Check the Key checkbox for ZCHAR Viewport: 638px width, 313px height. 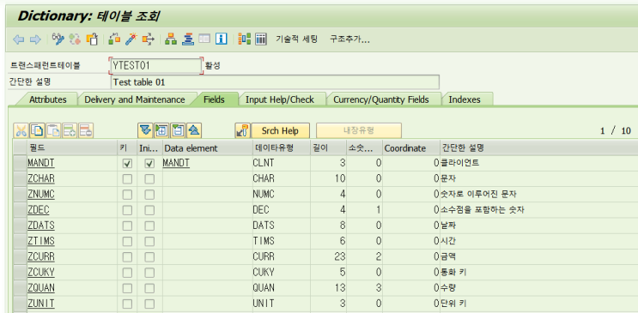tap(127, 179)
